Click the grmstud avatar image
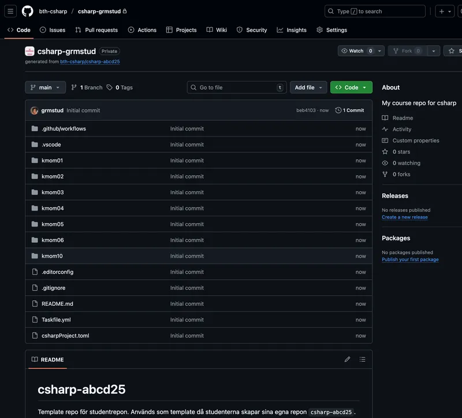 click(34, 110)
